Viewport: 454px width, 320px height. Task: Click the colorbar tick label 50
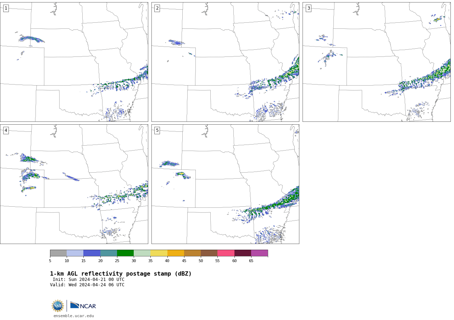[x=201, y=261]
